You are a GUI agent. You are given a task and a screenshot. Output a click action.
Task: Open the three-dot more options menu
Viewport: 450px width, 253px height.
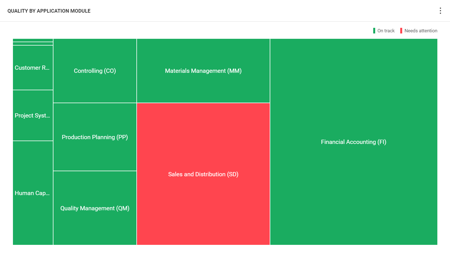(440, 11)
